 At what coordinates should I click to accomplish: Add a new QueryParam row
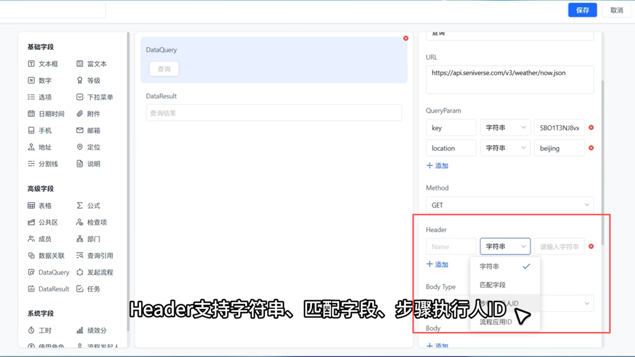coord(437,166)
